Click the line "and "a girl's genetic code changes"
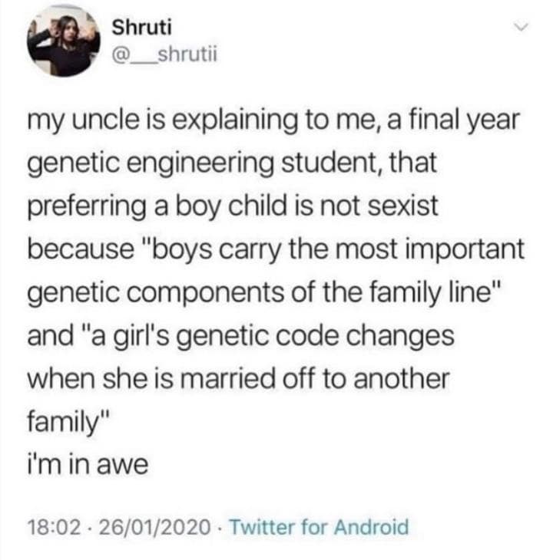This screenshot has width=553, height=560. (x=239, y=338)
